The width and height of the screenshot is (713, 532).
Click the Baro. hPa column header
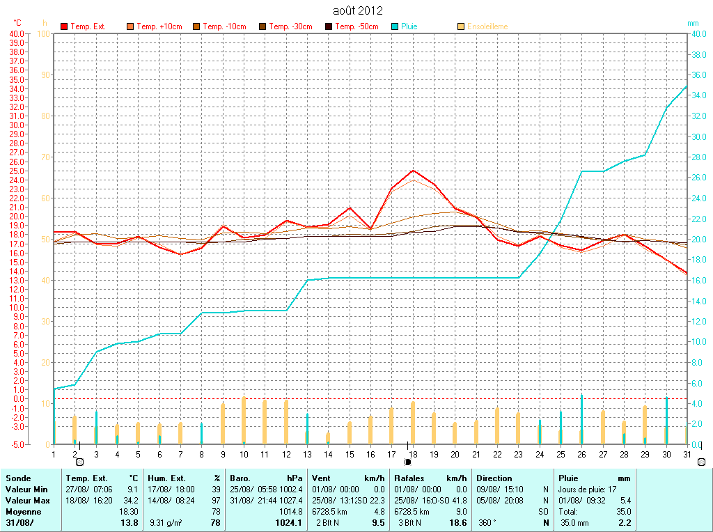coord(266,478)
